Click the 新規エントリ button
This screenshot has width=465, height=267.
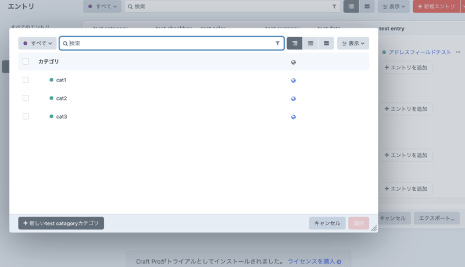point(437,6)
